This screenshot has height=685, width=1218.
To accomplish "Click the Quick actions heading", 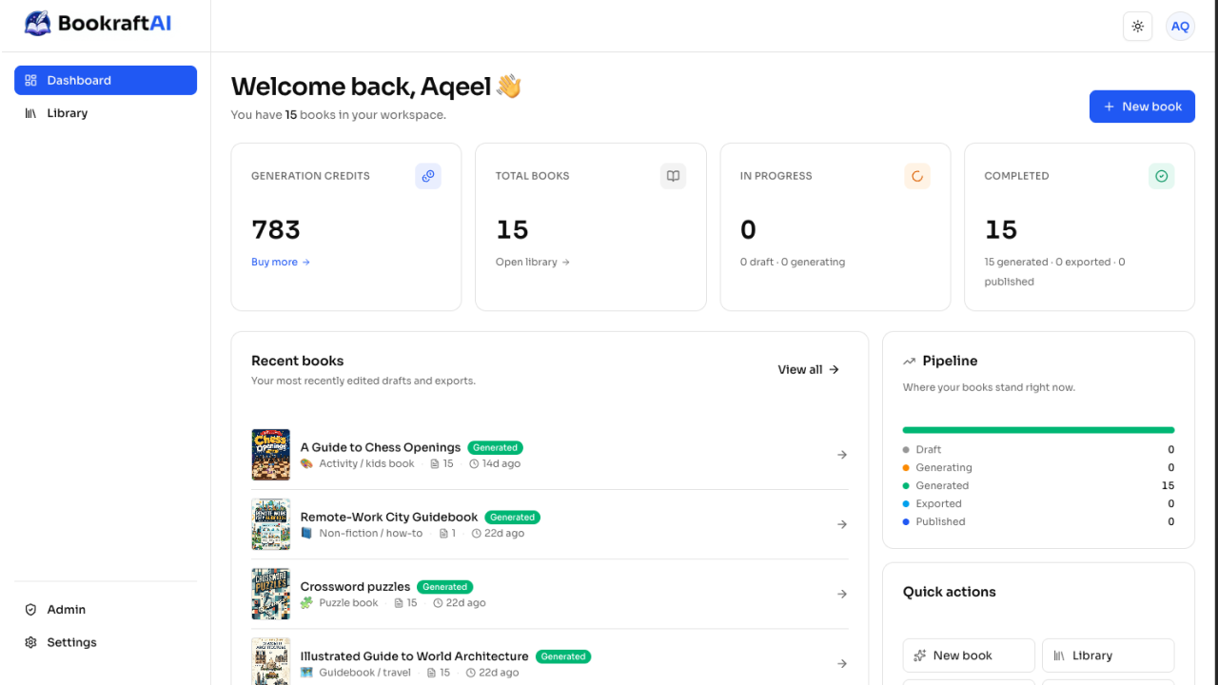I will click(x=950, y=592).
